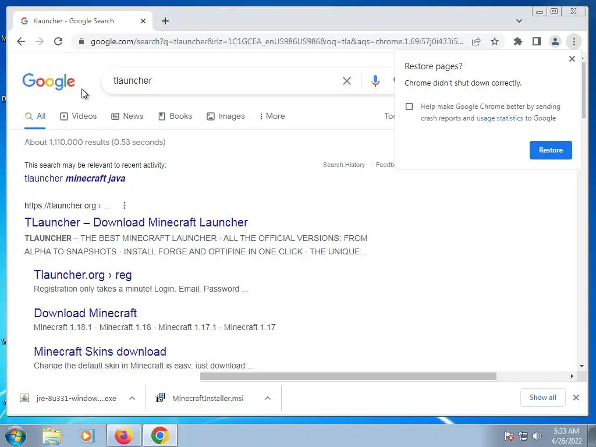Switch to the News results tab
Viewport: 596px width, 447px height.
click(127, 116)
